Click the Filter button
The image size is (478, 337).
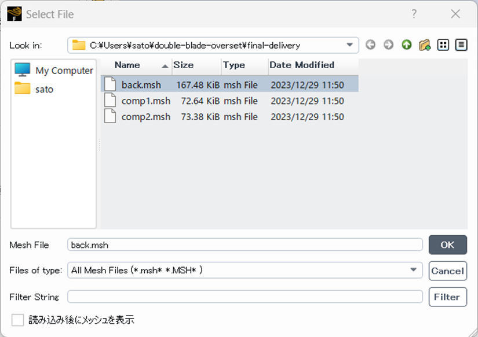447,297
